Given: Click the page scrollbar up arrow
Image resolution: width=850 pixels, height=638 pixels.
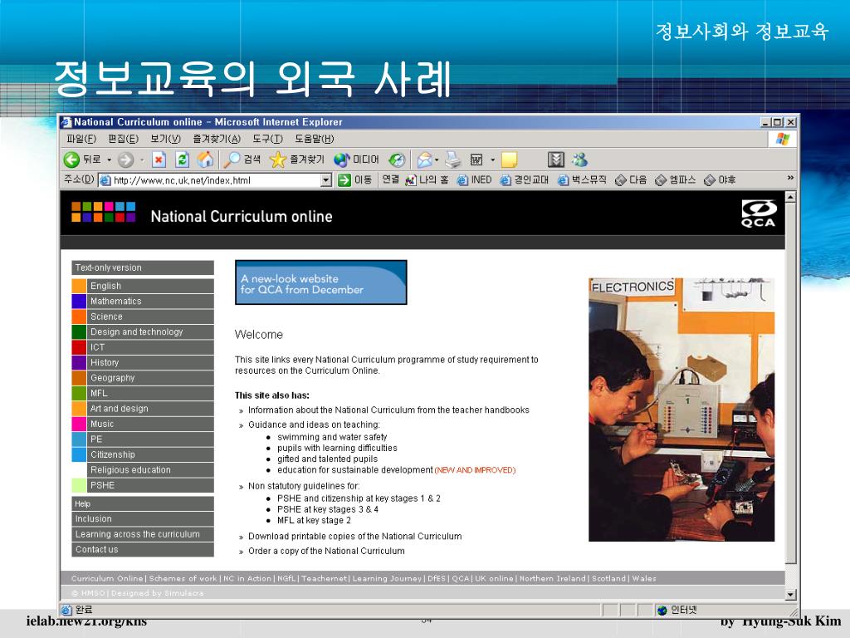Looking at the screenshot, I should (x=790, y=197).
